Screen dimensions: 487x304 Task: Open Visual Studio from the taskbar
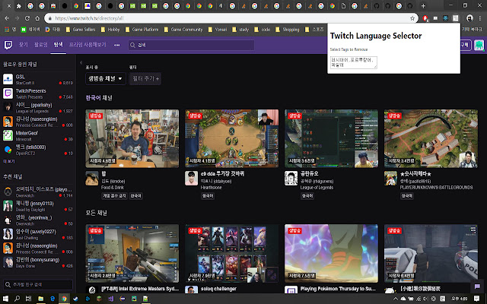(111, 299)
